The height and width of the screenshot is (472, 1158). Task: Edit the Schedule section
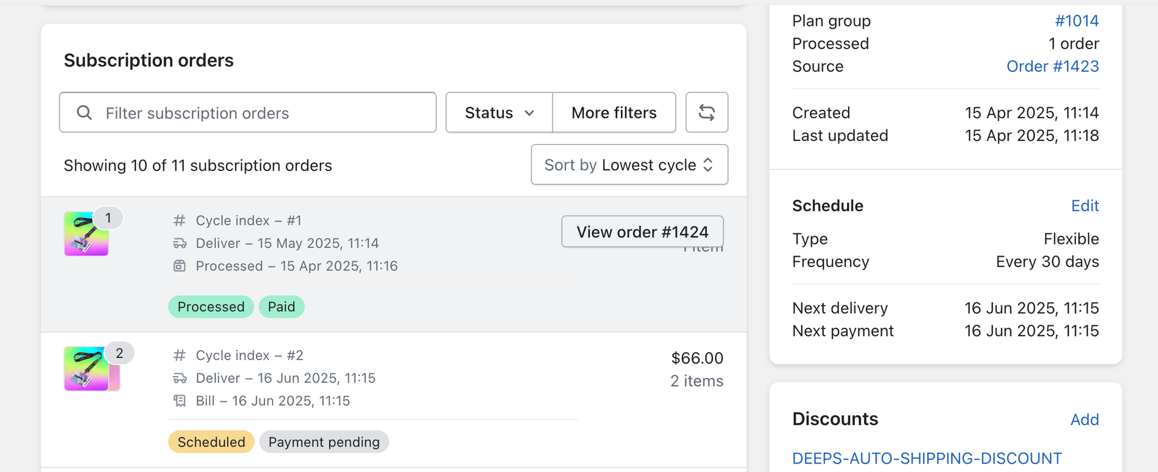pyautogui.click(x=1084, y=206)
